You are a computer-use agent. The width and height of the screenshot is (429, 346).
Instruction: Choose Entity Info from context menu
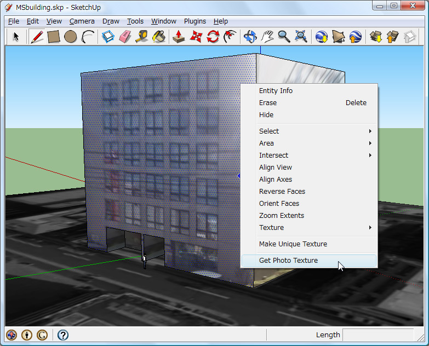pos(308,91)
